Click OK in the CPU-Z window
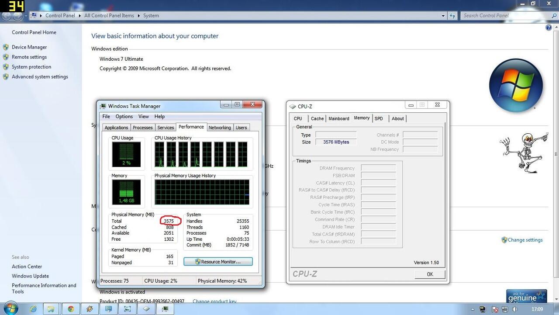The image size is (559, 315). pos(430,274)
